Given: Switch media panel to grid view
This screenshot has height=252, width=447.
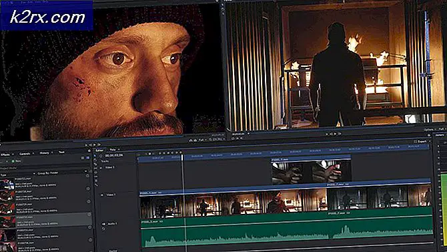Looking at the screenshot, I should (87, 158).
